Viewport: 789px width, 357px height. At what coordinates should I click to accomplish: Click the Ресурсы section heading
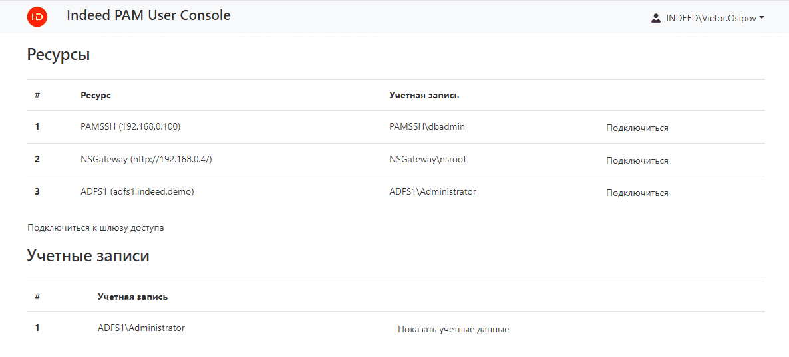(59, 55)
